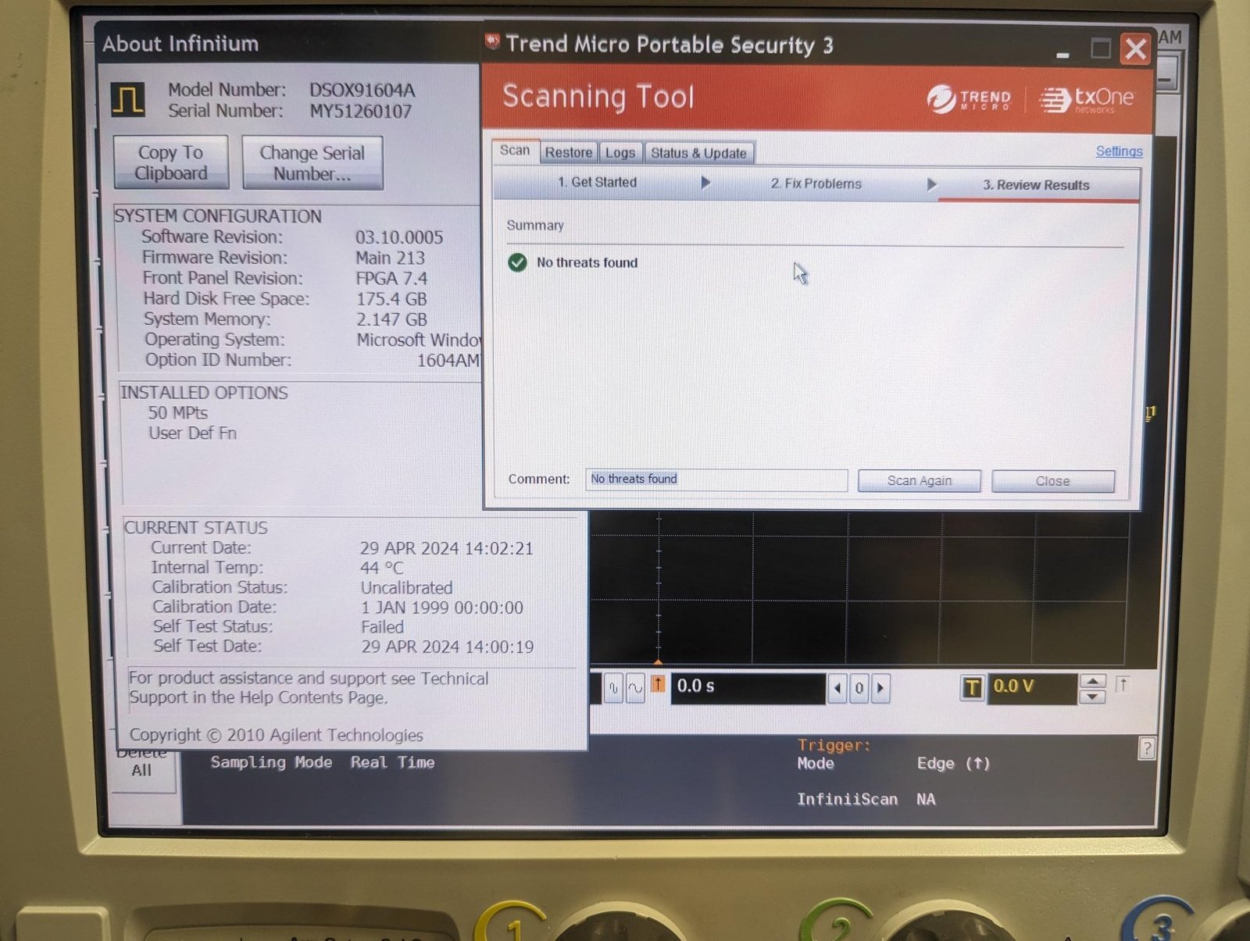The width and height of the screenshot is (1250, 941).
Task: Move horizontal position right with the arrow
Action: pos(880,688)
